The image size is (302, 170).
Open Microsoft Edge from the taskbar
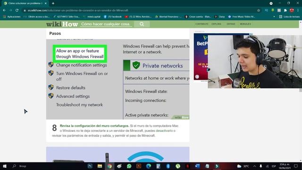pos(149,166)
